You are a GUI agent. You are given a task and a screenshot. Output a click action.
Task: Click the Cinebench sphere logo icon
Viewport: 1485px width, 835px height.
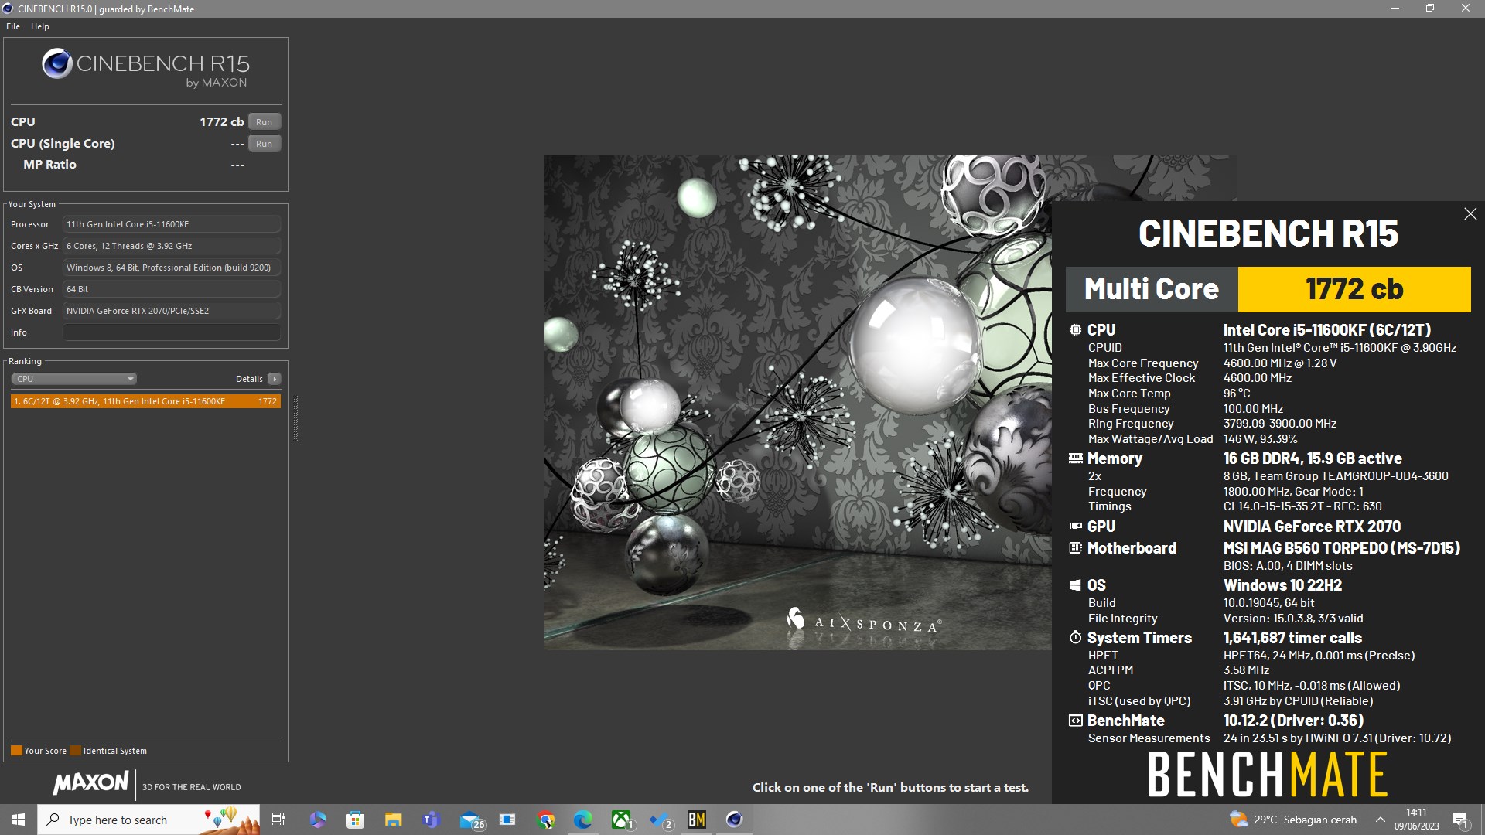point(57,64)
